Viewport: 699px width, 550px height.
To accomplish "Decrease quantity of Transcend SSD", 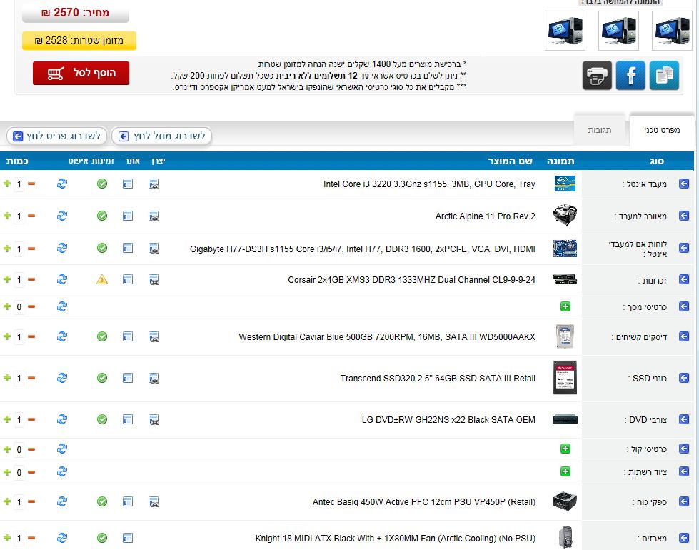I will [31, 378].
